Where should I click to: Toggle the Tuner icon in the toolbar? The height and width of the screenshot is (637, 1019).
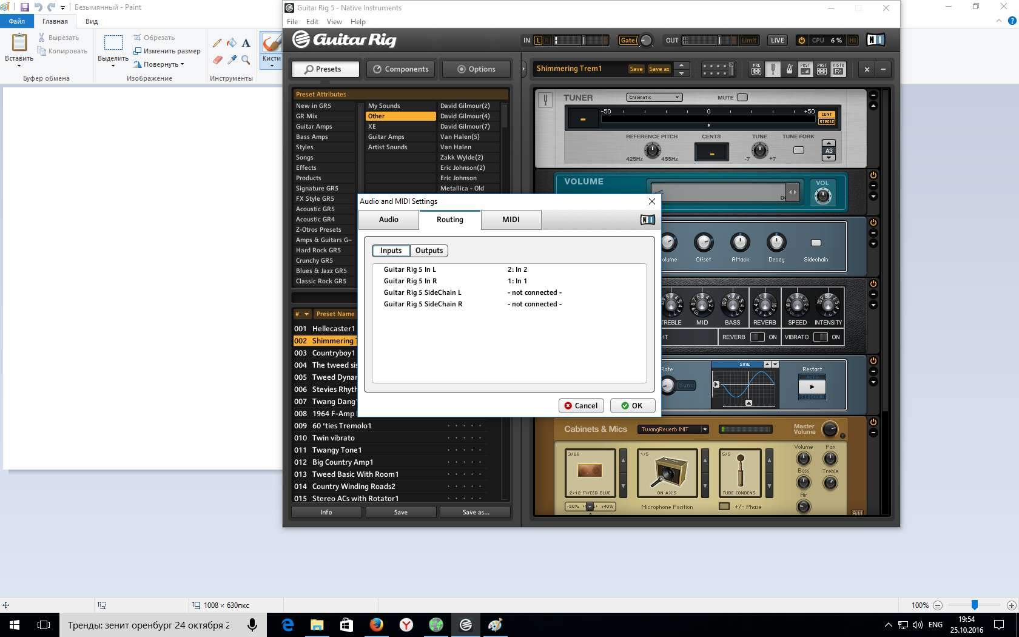point(773,69)
